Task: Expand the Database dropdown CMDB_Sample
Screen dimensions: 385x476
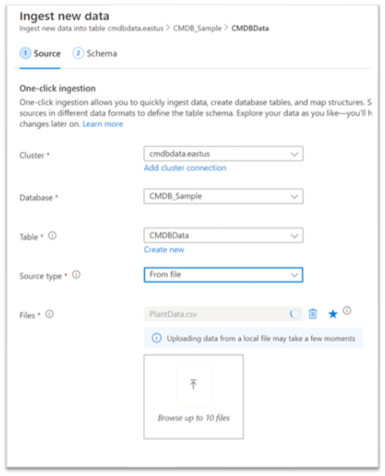Action: 223,196
